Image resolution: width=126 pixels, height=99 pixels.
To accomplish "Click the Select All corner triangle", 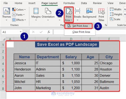I will tap(4, 39).
